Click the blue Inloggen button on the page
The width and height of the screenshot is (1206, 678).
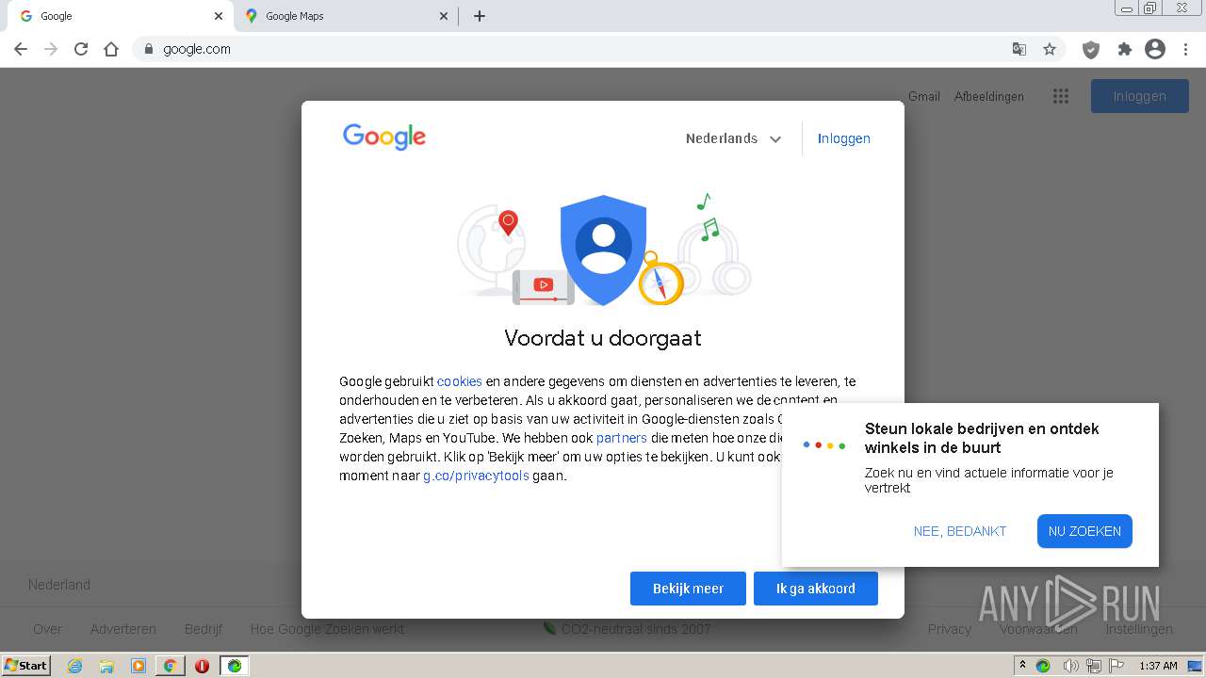pyautogui.click(x=1139, y=96)
